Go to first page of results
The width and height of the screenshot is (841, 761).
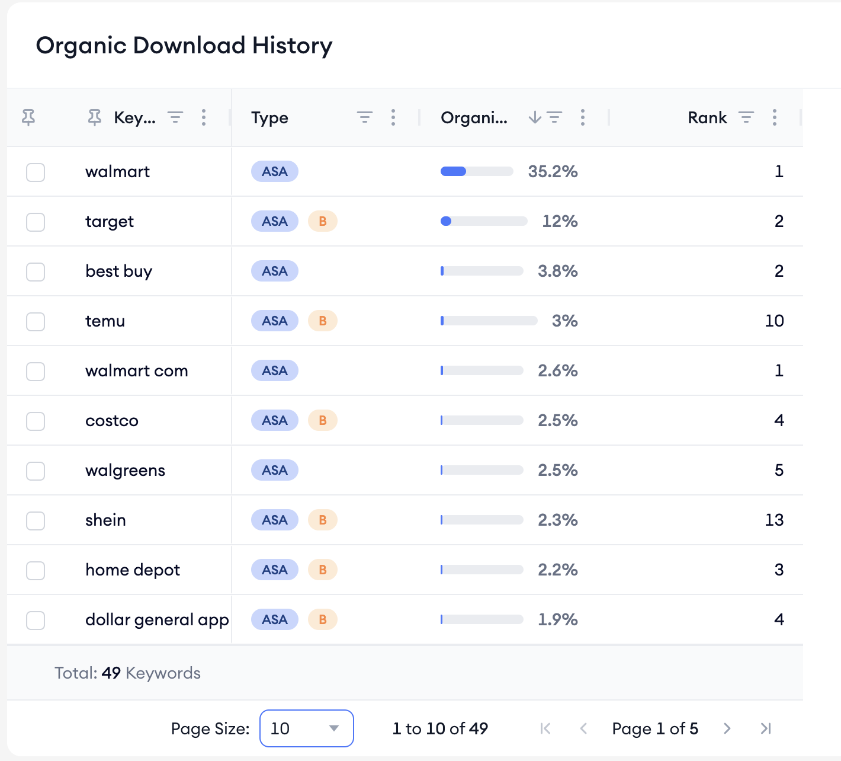click(545, 728)
